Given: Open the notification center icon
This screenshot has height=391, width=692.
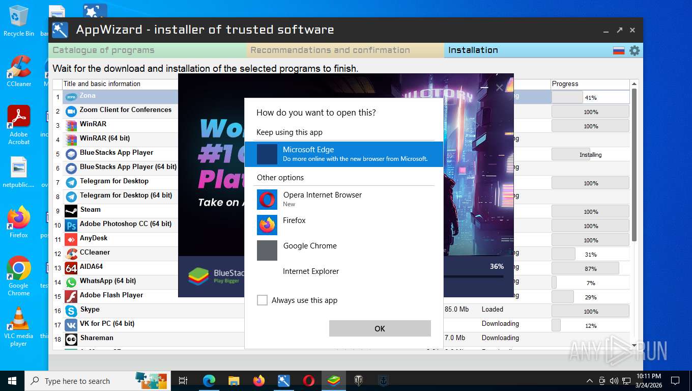Looking at the screenshot, I should [x=675, y=380].
